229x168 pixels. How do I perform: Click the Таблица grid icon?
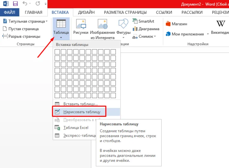click(x=61, y=23)
